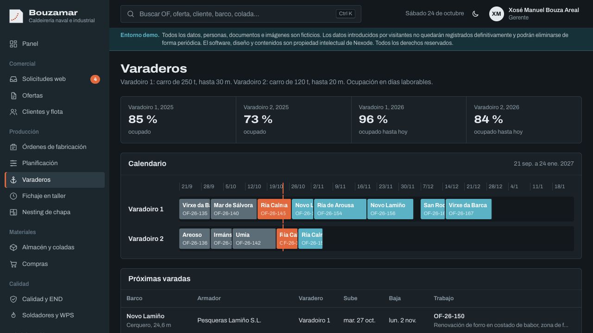Click the Solicitudes web badge showing 4
The height and width of the screenshot is (333, 593).
point(95,79)
